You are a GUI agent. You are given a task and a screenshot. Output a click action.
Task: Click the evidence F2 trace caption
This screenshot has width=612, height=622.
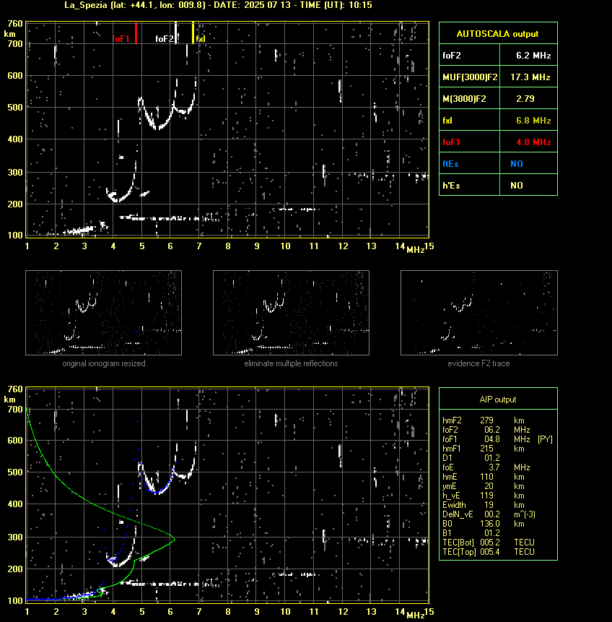478,363
